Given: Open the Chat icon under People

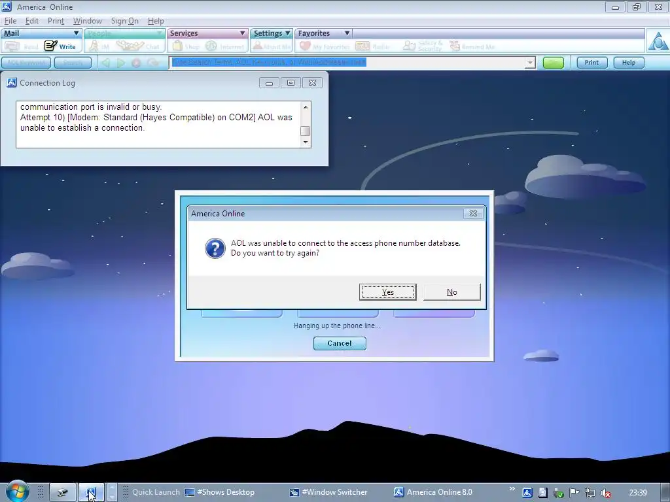Looking at the screenshot, I should pos(130,46).
